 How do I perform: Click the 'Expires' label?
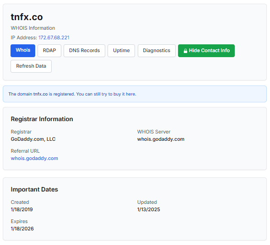[x=19, y=221]
